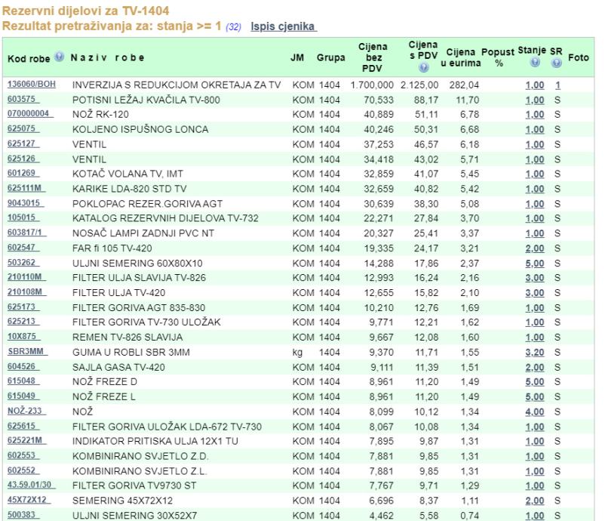Click help icon under SR header

(557, 63)
